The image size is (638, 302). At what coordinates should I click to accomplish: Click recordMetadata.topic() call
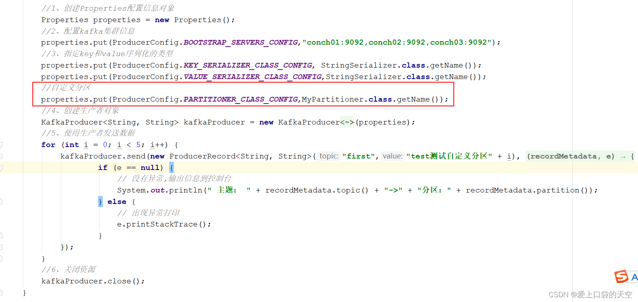pyautogui.click(x=317, y=190)
